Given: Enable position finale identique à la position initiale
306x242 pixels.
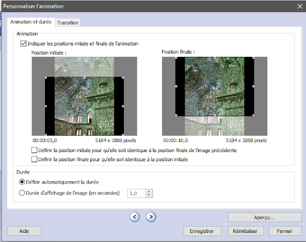Looking at the screenshot, I should pos(34,159).
